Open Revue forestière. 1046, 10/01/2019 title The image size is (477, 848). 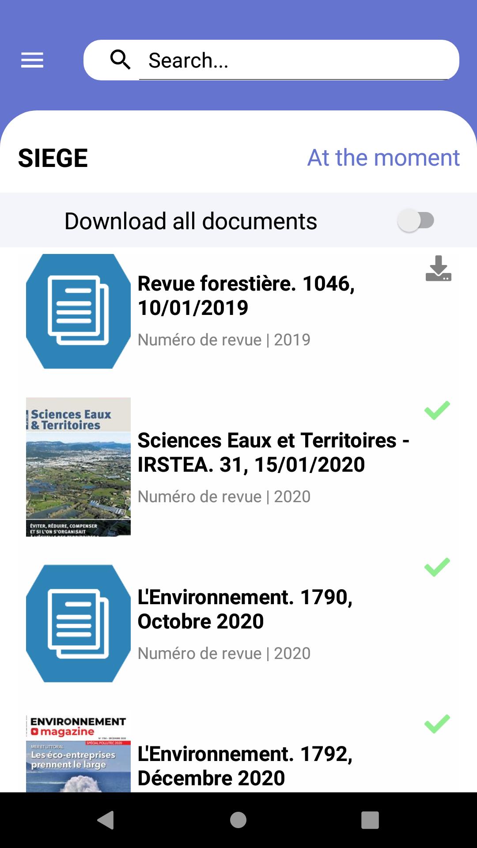click(x=246, y=295)
